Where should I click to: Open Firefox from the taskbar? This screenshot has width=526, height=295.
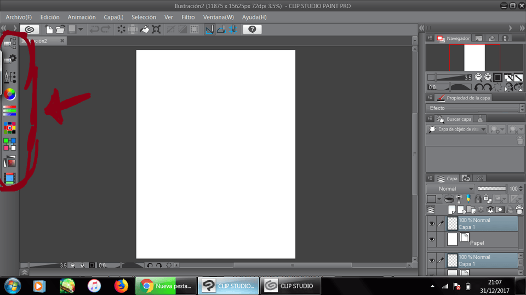pos(121,286)
